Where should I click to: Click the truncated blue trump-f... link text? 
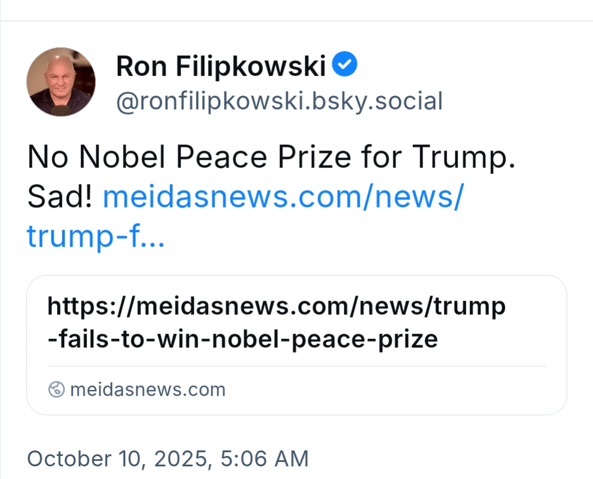tap(96, 236)
